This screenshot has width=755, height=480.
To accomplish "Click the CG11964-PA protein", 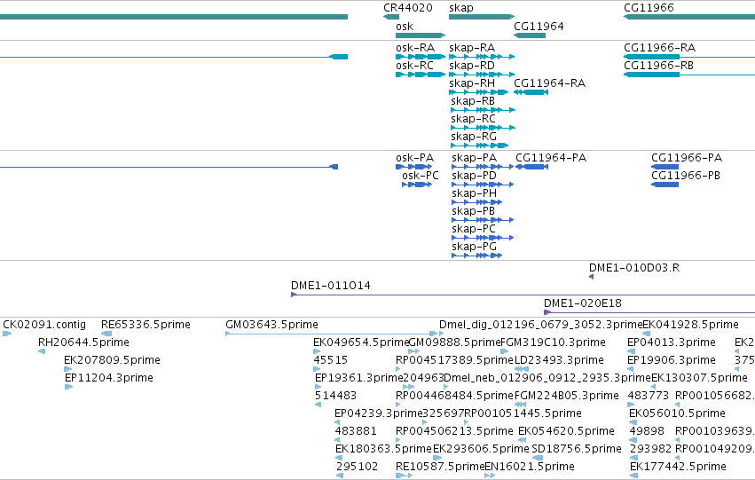I will [531, 167].
